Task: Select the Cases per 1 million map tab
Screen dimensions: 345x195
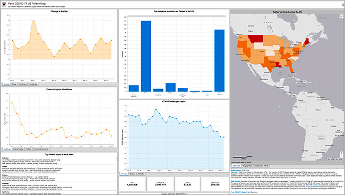Action: coord(262,166)
